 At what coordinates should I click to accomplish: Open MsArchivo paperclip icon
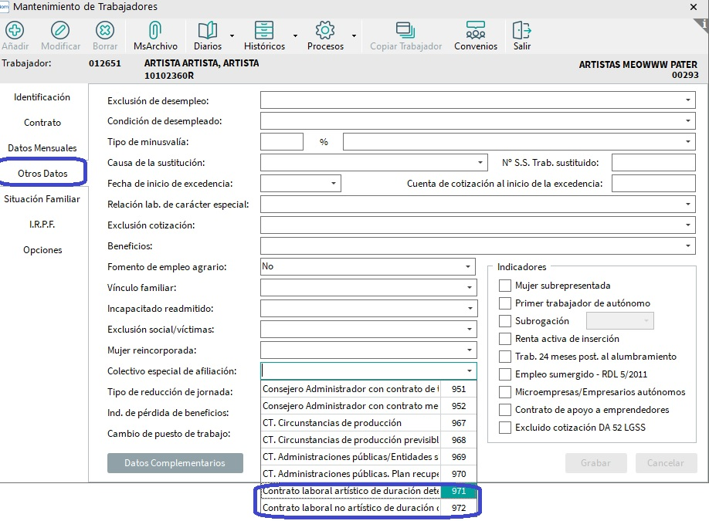pos(155,31)
